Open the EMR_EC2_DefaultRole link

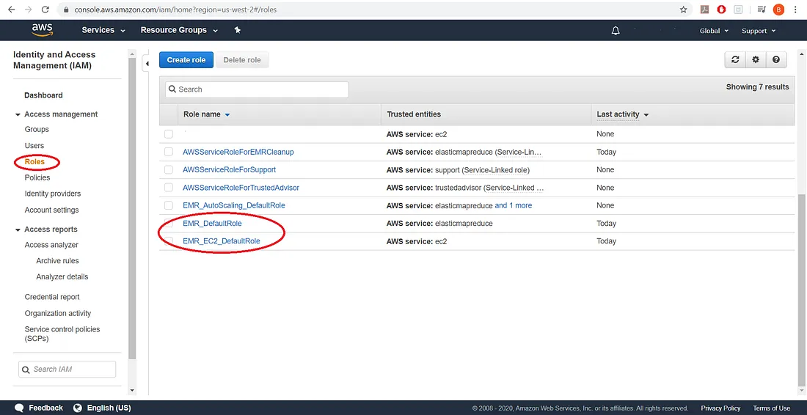222,240
